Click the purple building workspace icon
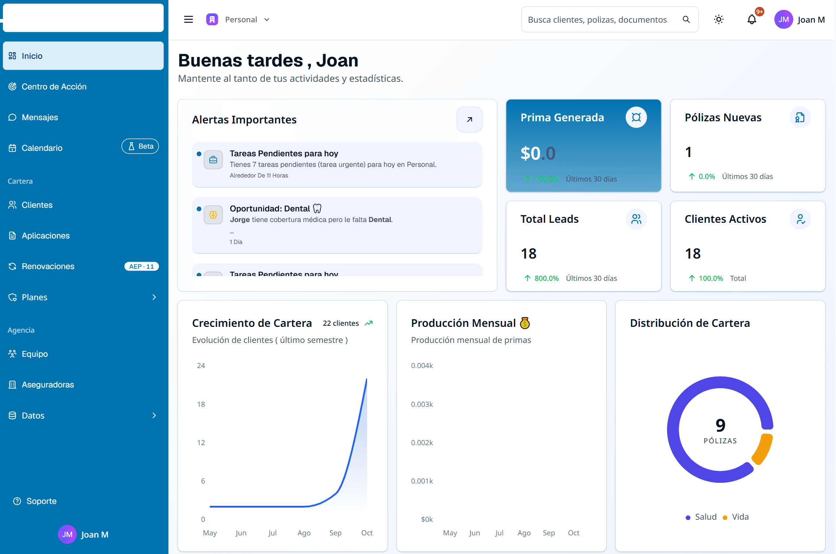 pos(212,19)
